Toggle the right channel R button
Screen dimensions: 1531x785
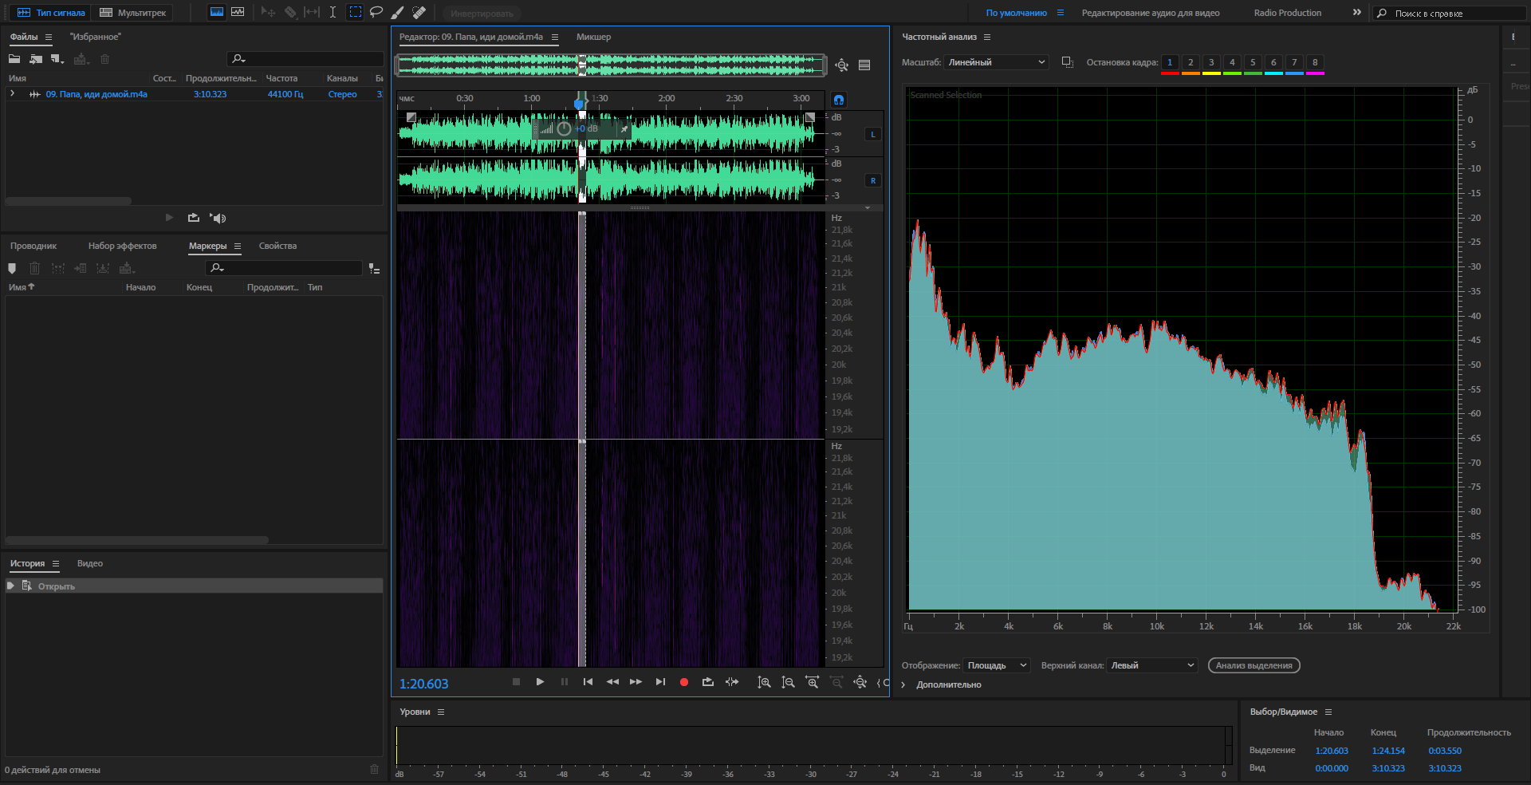click(x=872, y=180)
